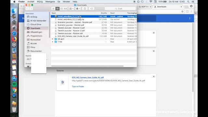Open the Apple menu

click(14, 2)
